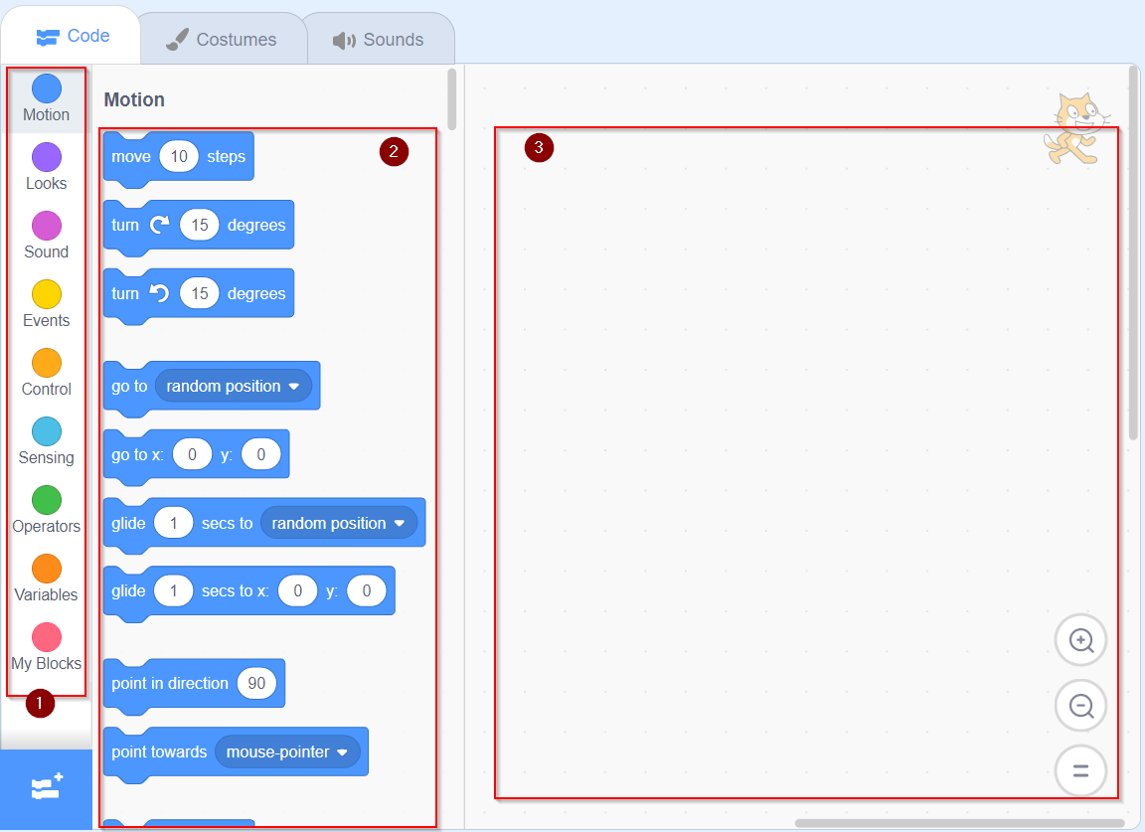Open the random position dropdown on go to block
1145x832 pixels.
pyautogui.click(x=235, y=386)
